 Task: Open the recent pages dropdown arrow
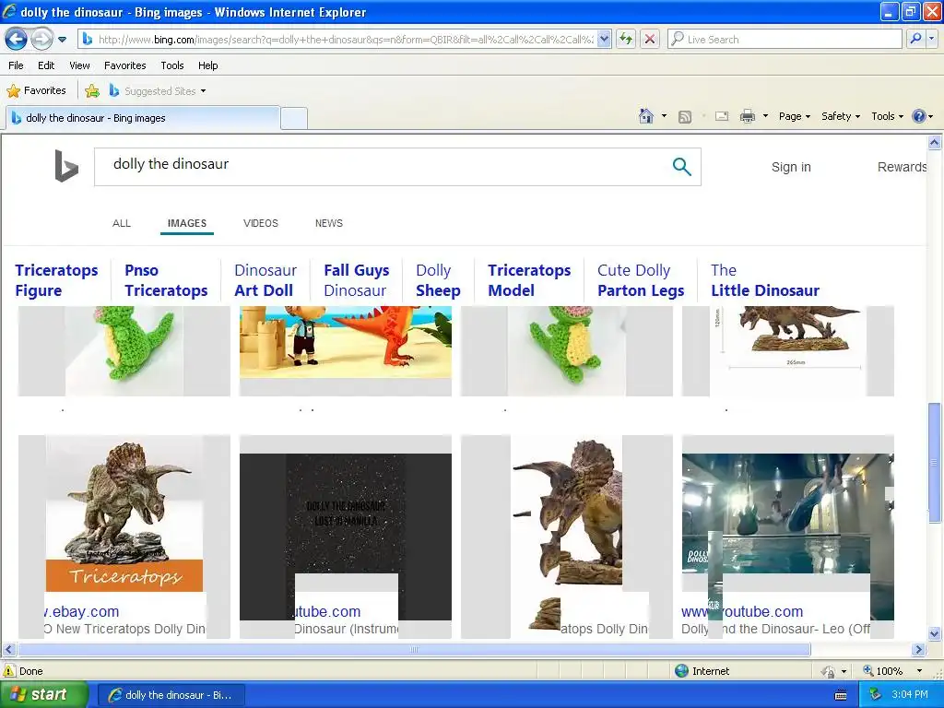tap(62, 40)
